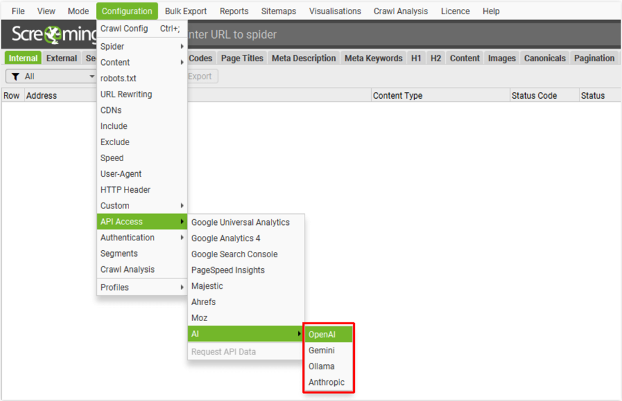The image size is (622, 401).
Task: Open the Mode menu
Action: [x=78, y=11]
